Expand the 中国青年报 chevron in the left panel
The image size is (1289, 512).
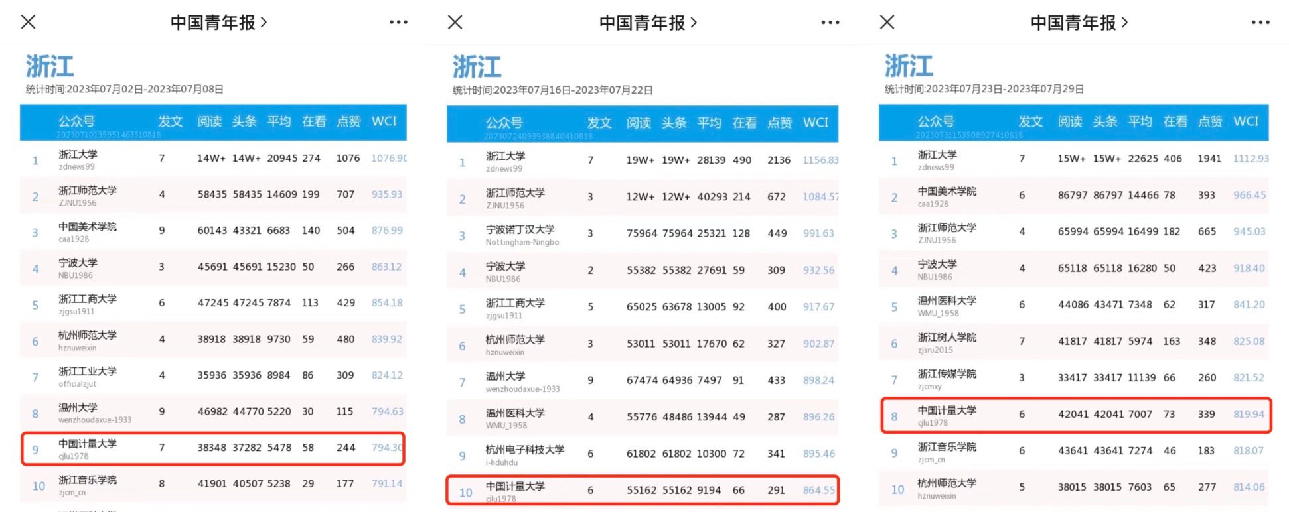[264, 22]
